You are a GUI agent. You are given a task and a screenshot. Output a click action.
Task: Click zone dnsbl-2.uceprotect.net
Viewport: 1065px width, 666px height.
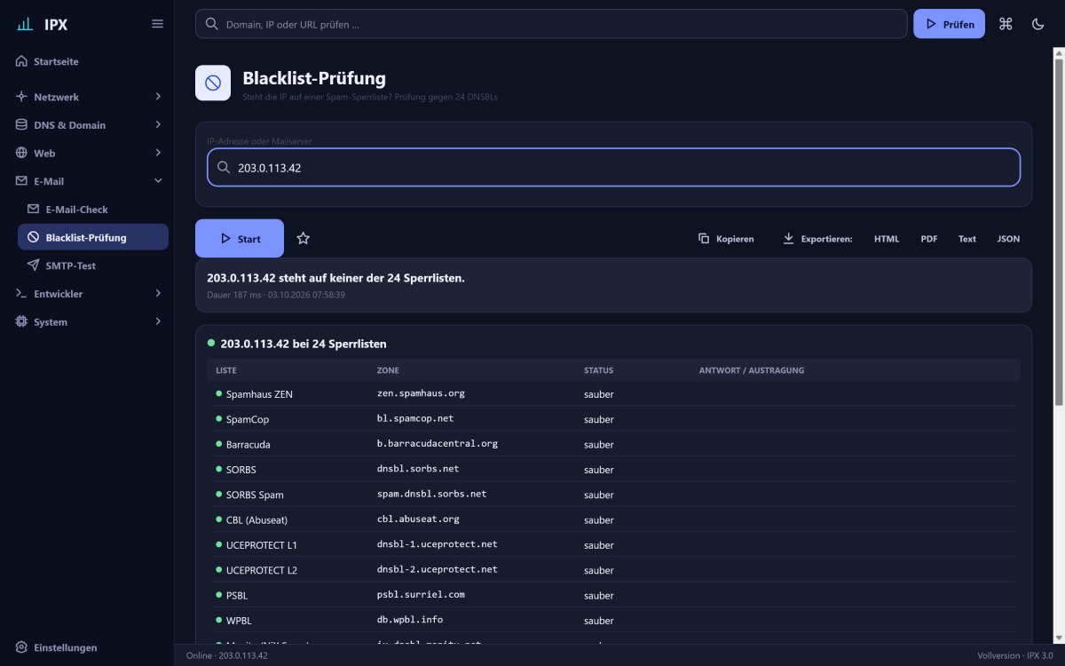tap(438, 570)
